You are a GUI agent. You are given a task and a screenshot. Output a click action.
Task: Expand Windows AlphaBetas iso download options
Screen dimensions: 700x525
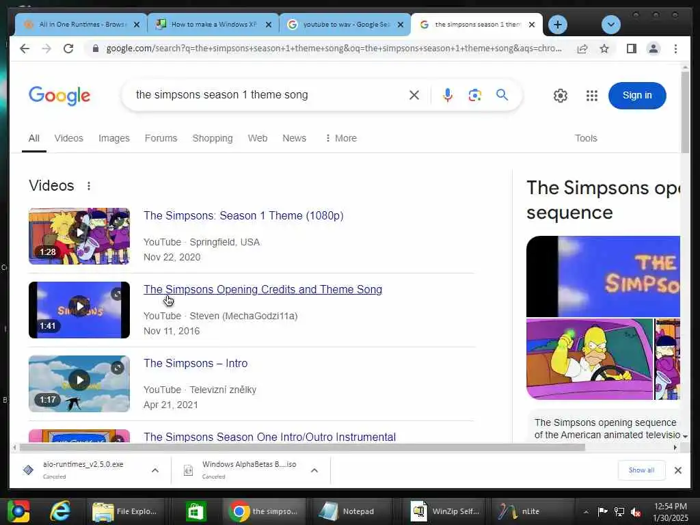point(314,470)
